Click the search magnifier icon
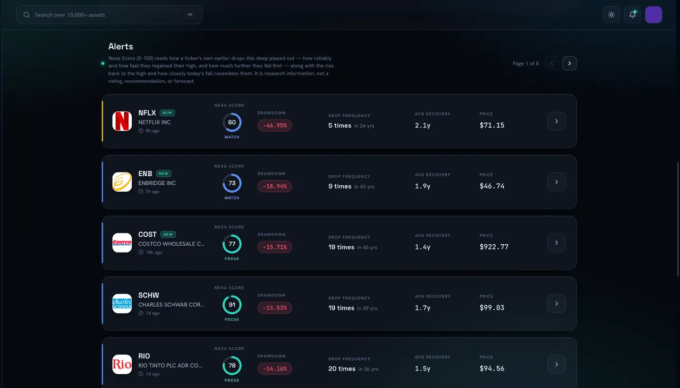The height and width of the screenshot is (388, 680). click(27, 15)
